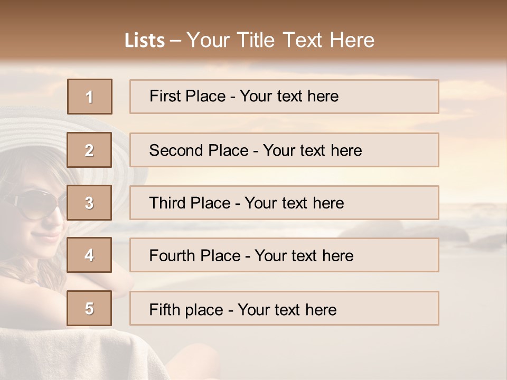Click the number 5 box

click(89, 308)
